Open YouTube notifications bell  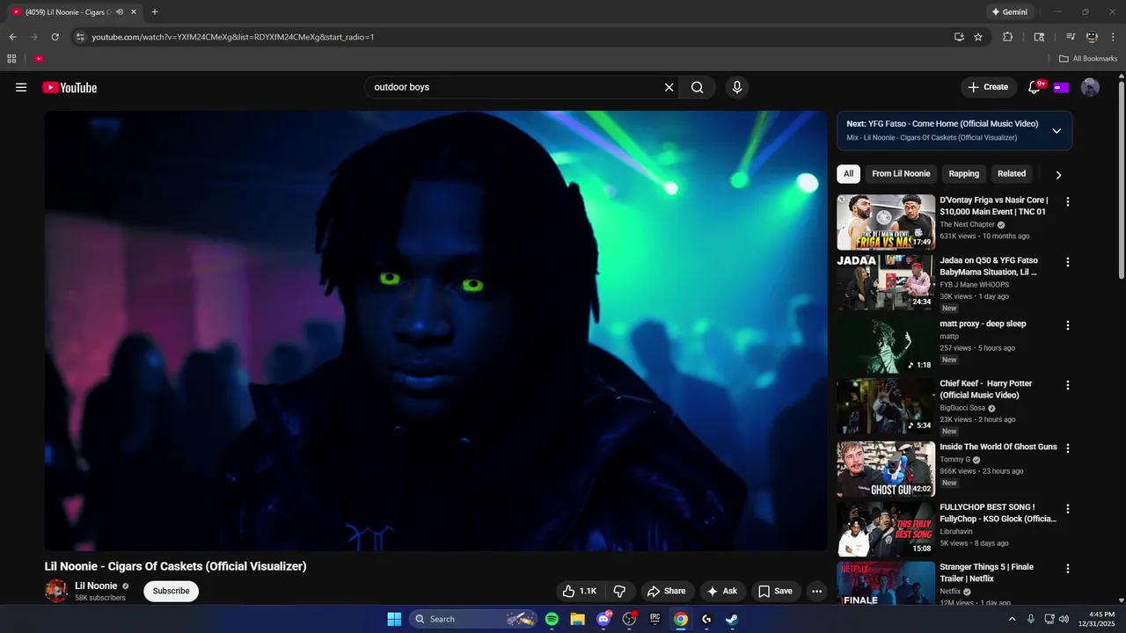[1035, 87]
